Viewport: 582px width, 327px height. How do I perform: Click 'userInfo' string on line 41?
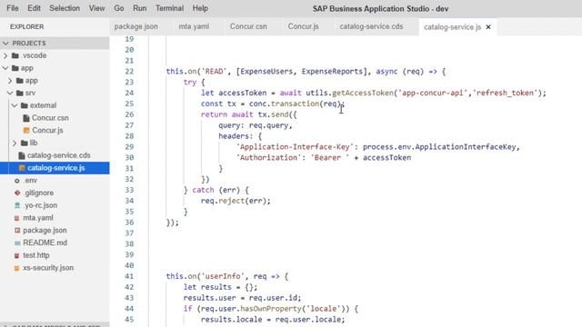click(x=223, y=276)
